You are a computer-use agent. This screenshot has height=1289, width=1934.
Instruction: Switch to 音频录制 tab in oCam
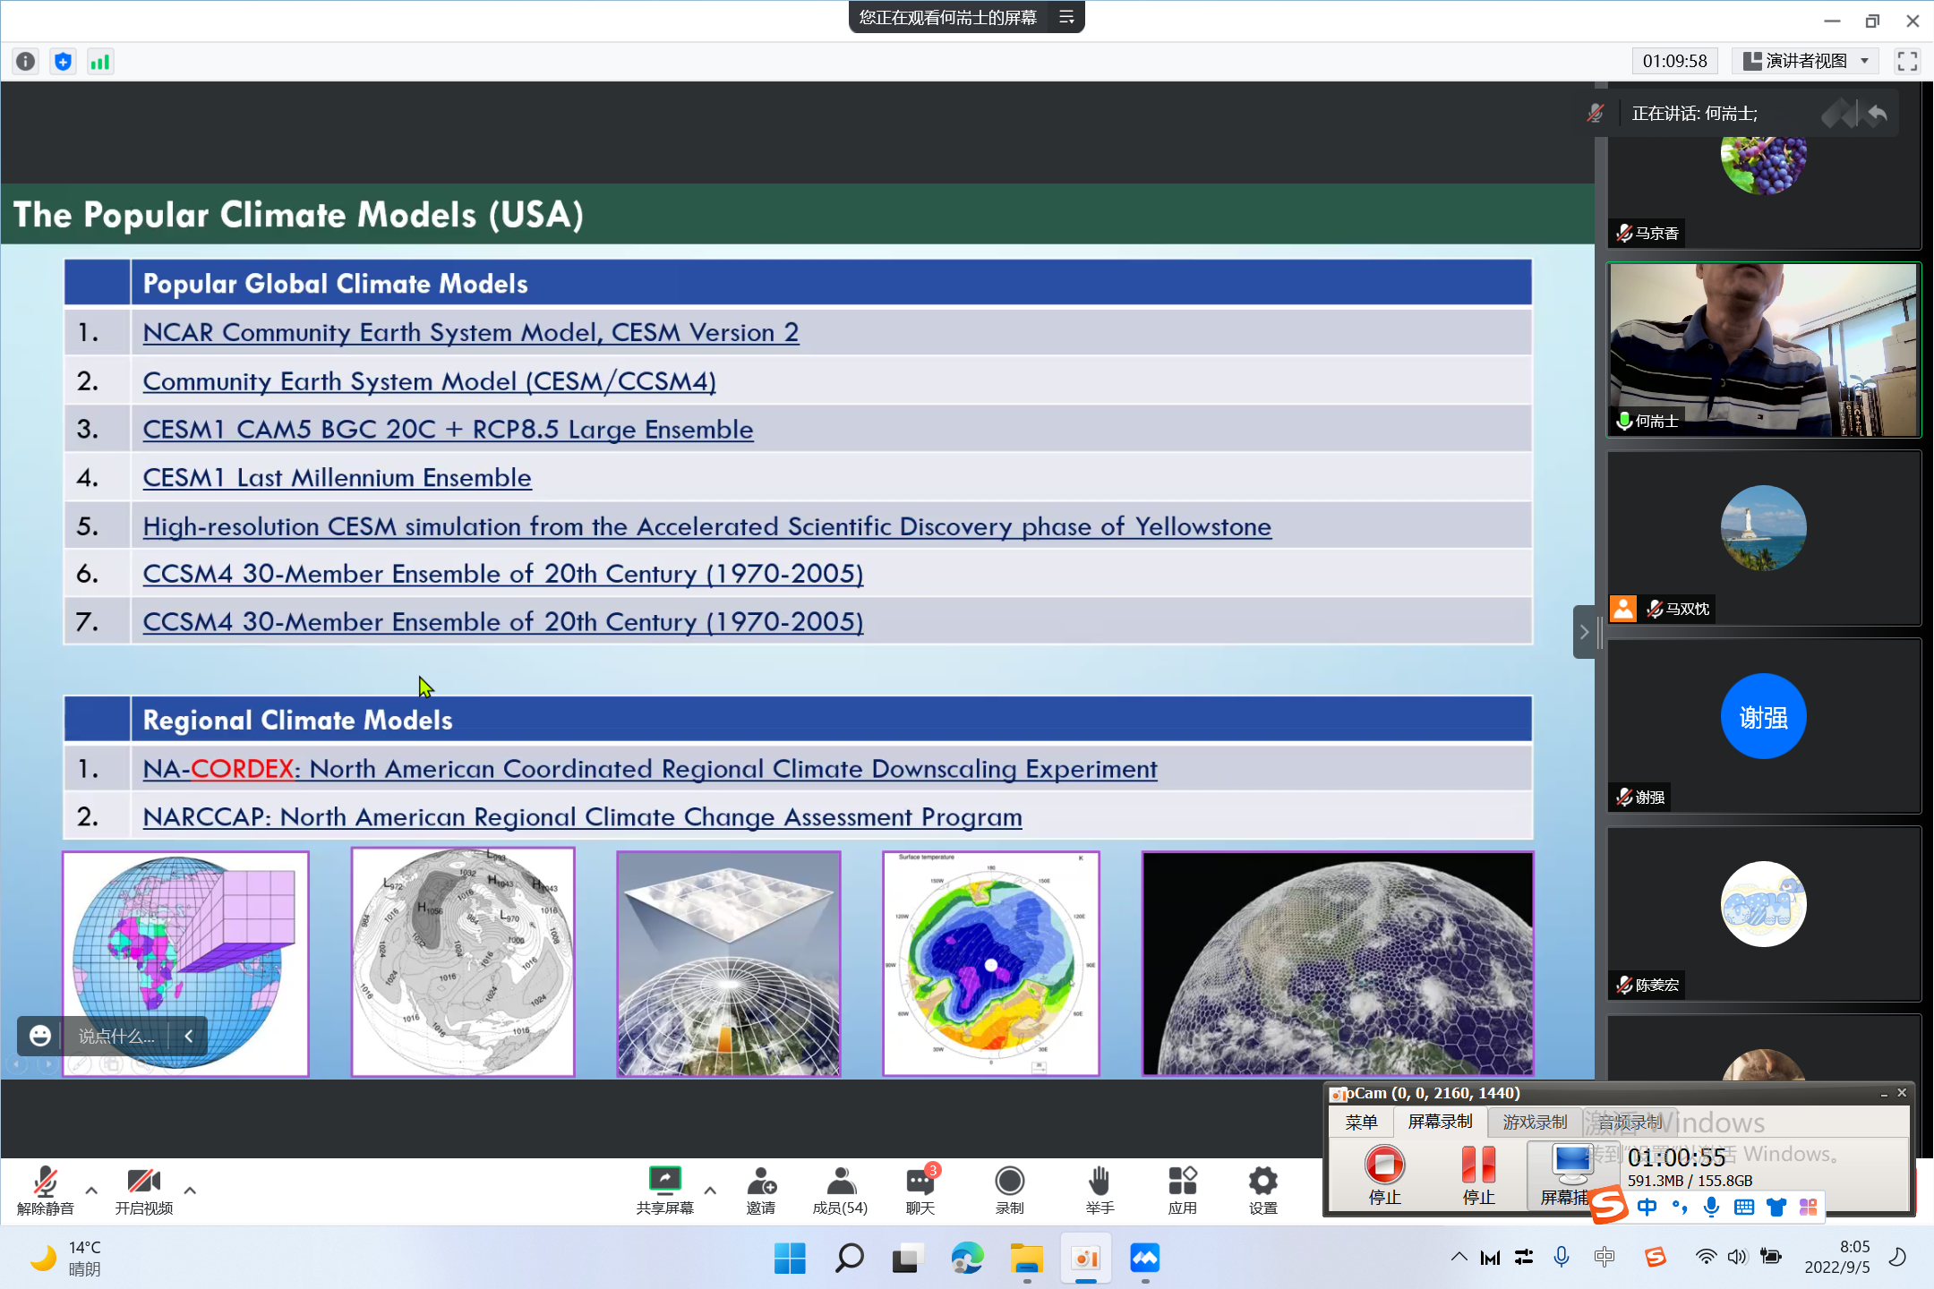pyautogui.click(x=1630, y=1122)
